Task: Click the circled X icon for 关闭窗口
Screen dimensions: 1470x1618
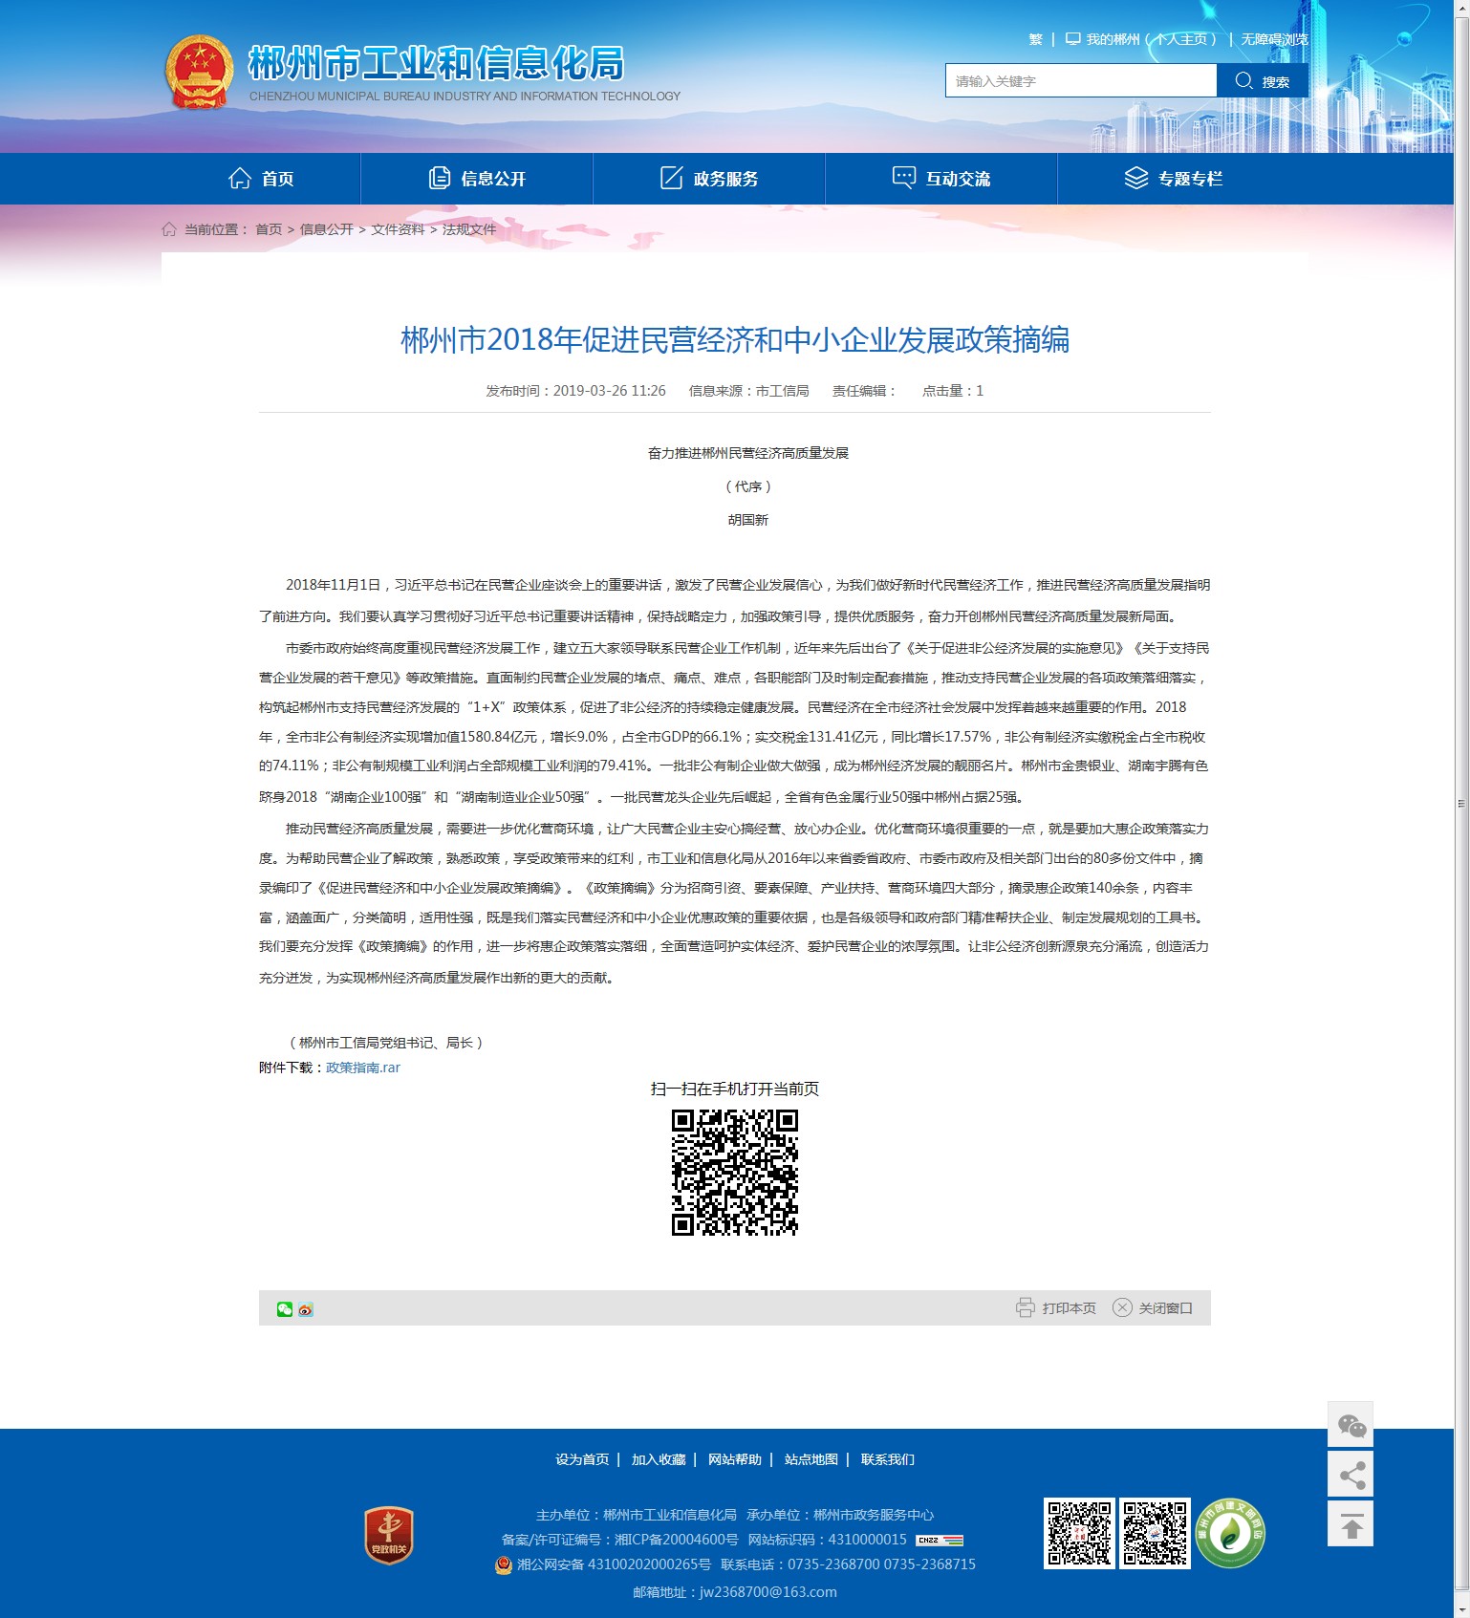Action: [1122, 1307]
